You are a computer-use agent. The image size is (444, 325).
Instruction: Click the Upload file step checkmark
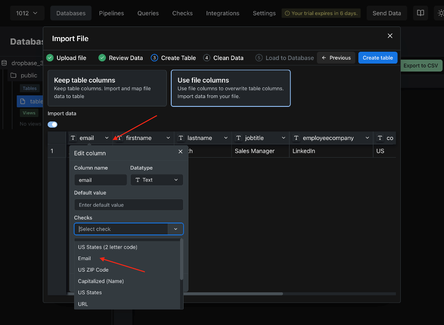click(50, 58)
